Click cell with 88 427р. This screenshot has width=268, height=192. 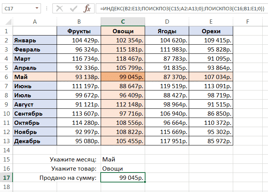click(x=167, y=95)
